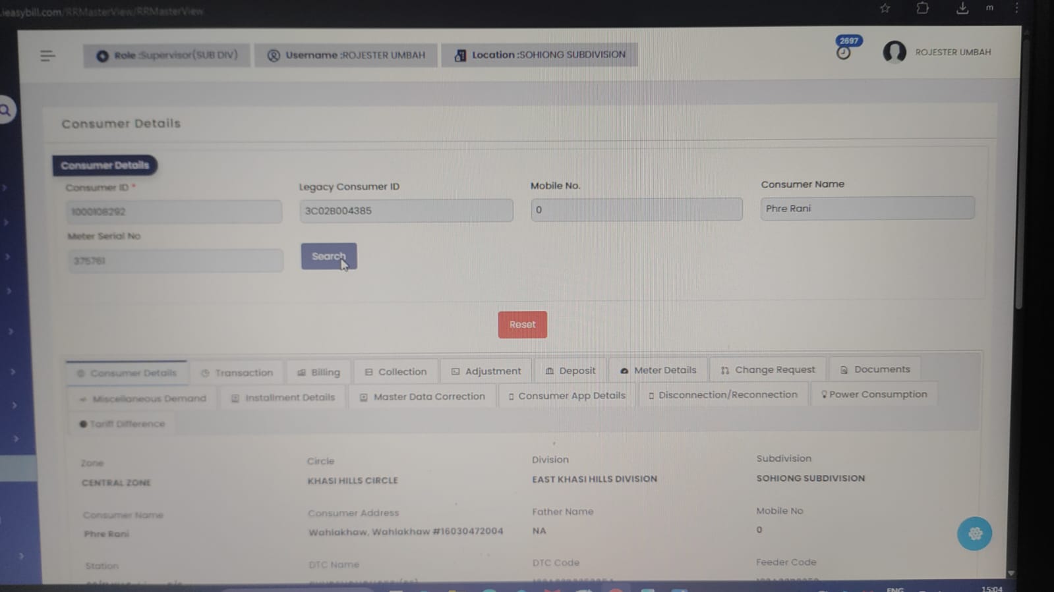Open the browser extensions puzzle icon
The image size is (1054, 592).
coord(922,8)
